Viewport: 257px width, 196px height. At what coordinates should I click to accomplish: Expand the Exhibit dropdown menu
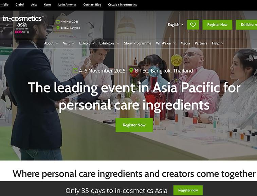(x=87, y=43)
